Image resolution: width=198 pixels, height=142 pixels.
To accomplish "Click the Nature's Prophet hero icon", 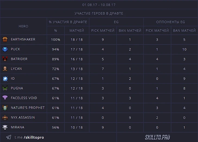I will click(x=5, y=108).
